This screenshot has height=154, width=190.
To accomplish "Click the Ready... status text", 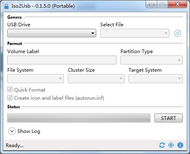I will [x=15, y=145].
